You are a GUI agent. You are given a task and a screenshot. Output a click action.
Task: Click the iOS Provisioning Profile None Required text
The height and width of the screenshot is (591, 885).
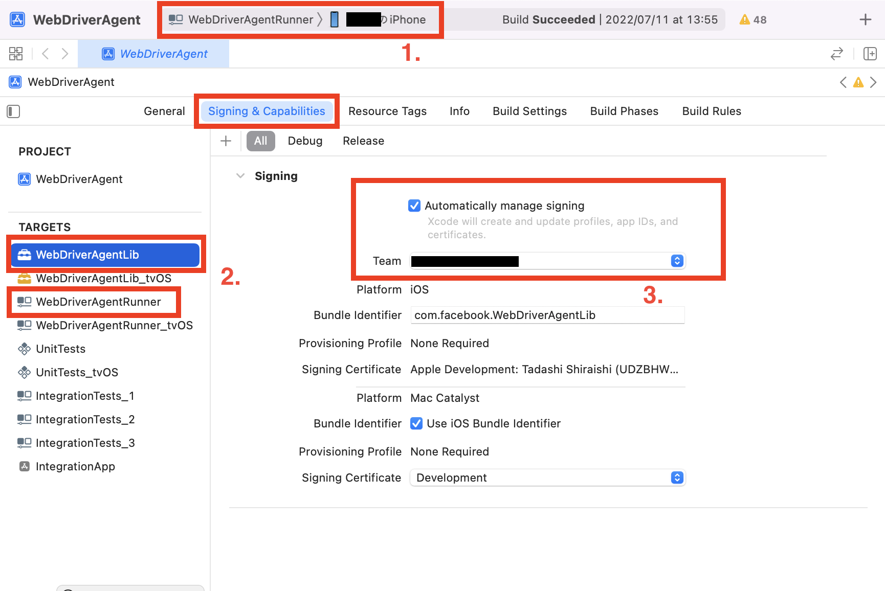(x=450, y=343)
